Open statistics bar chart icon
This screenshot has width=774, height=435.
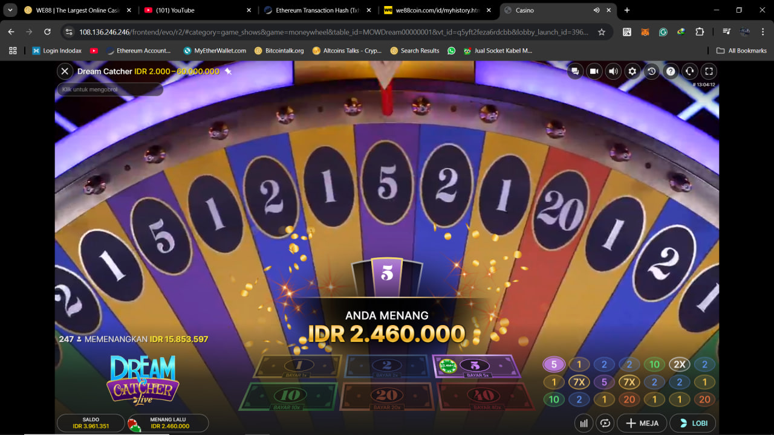coord(584,423)
